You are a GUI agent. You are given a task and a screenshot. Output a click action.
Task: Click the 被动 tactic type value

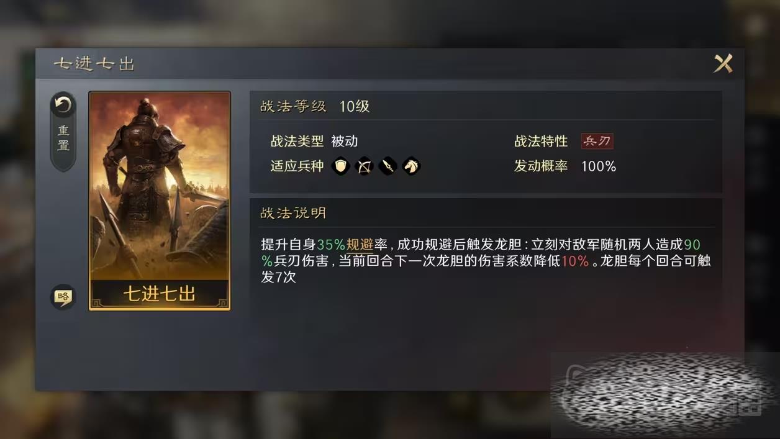(x=345, y=141)
